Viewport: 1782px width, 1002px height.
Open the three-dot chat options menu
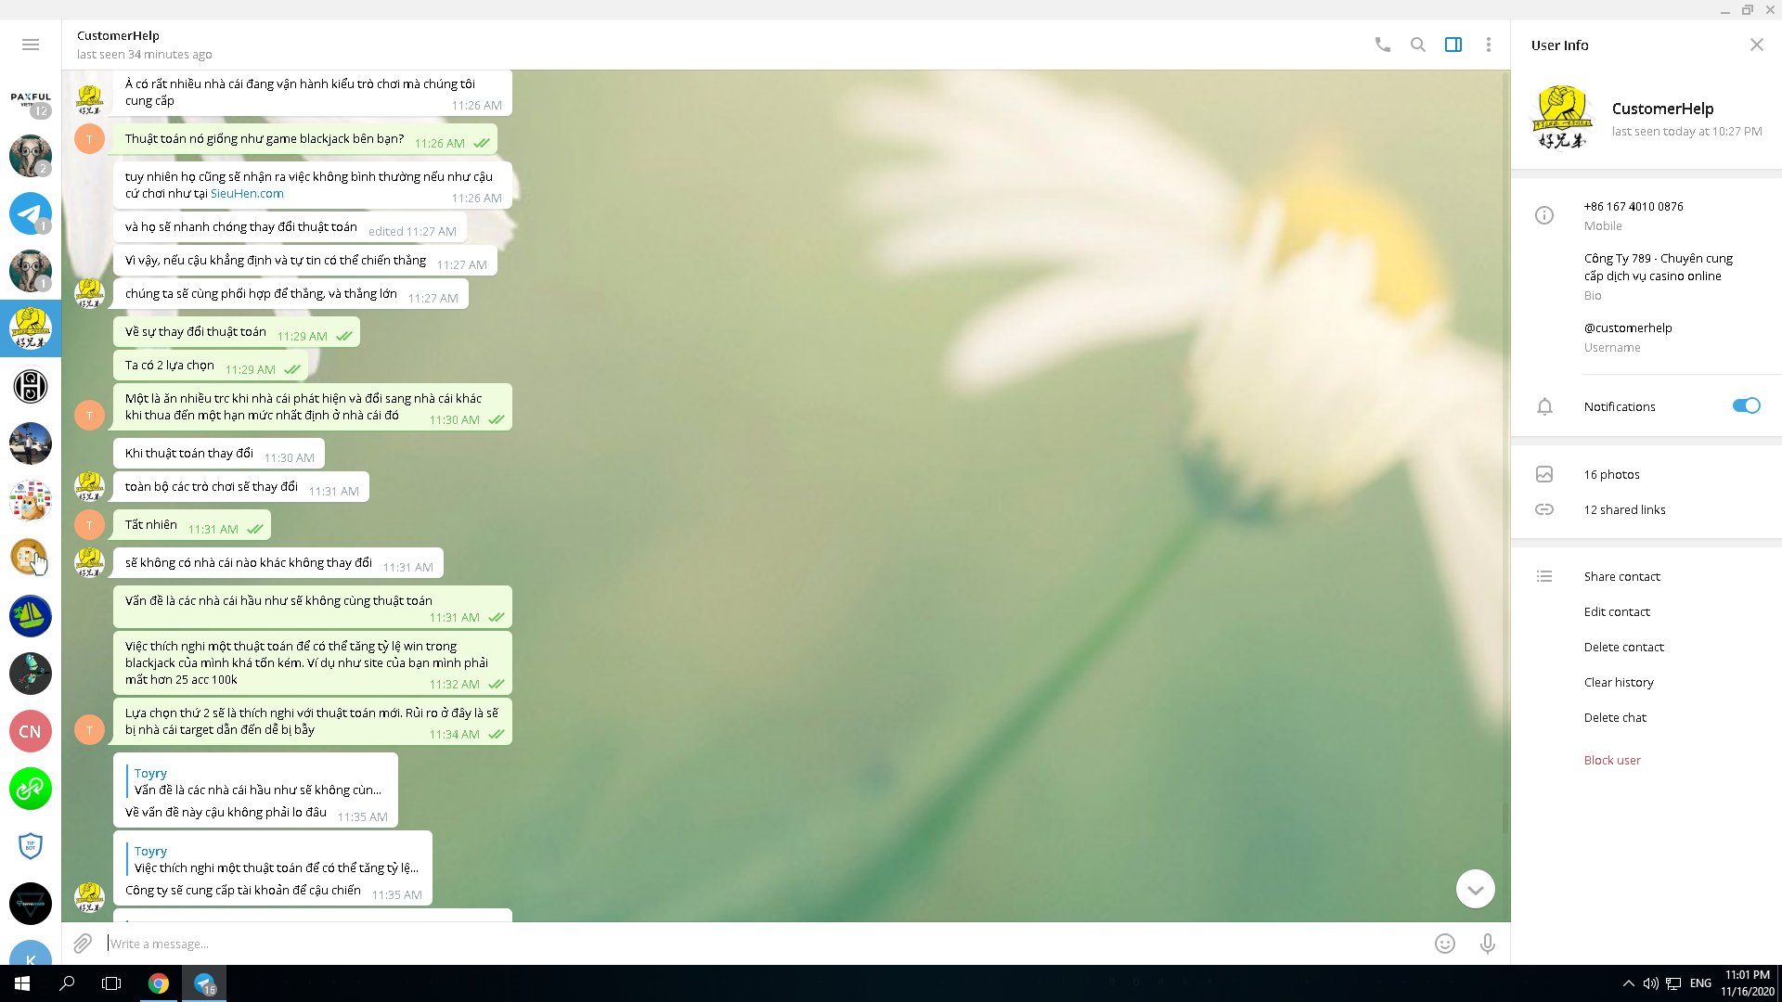coord(1488,45)
